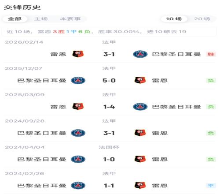Click PSG logo in 2025/03/09 match
This screenshot has height=194, width=220.
pyautogui.click(x=140, y=107)
